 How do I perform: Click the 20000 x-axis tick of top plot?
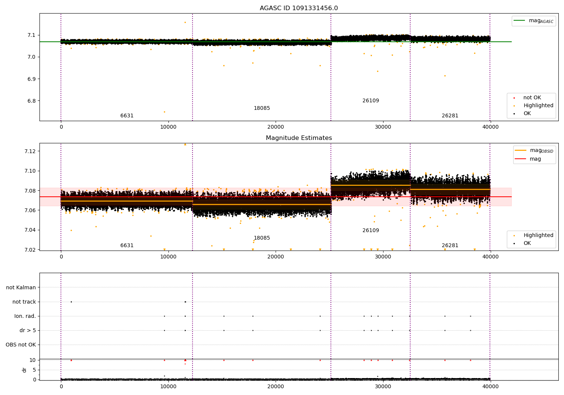[x=276, y=127]
